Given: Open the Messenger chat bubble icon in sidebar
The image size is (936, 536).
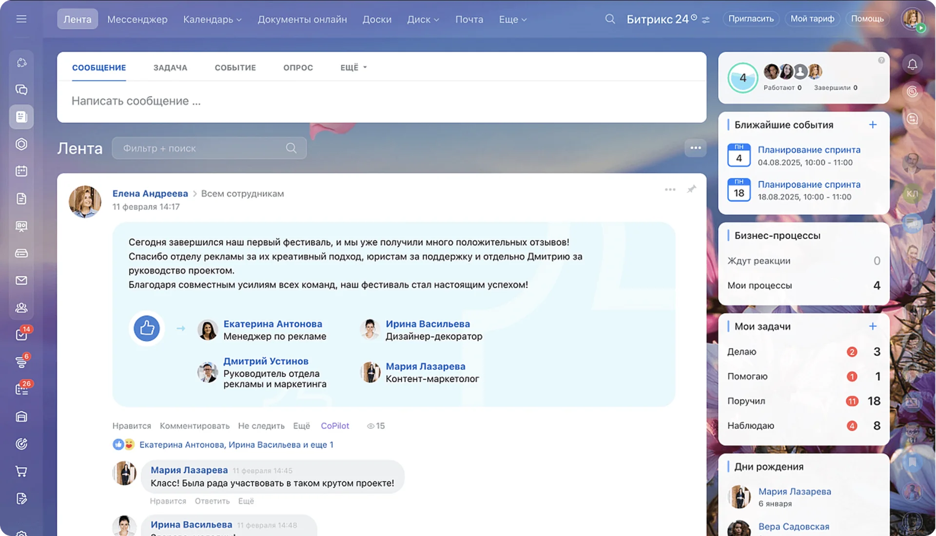Looking at the screenshot, I should (21, 90).
